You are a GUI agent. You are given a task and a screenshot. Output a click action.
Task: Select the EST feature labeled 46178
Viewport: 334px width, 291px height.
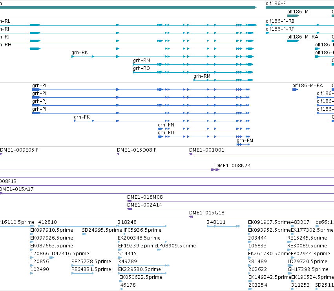click(x=128, y=285)
